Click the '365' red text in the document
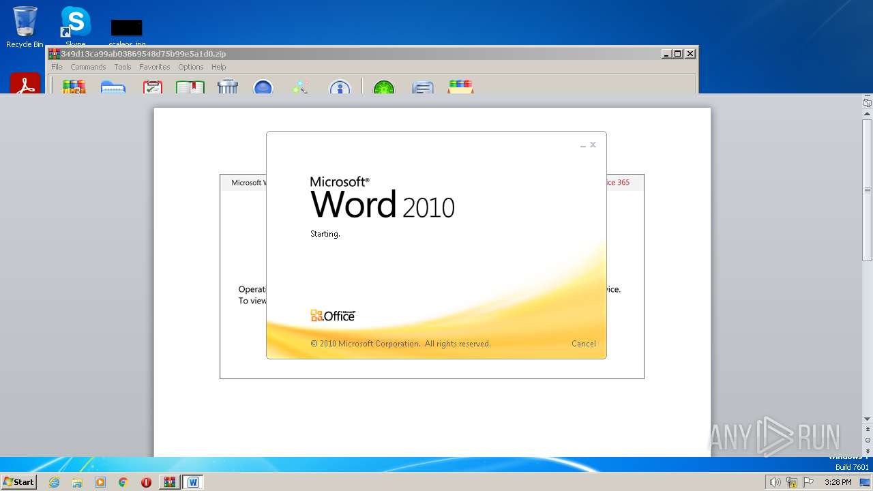Viewport: 873px width, 491px height. click(623, 183)
